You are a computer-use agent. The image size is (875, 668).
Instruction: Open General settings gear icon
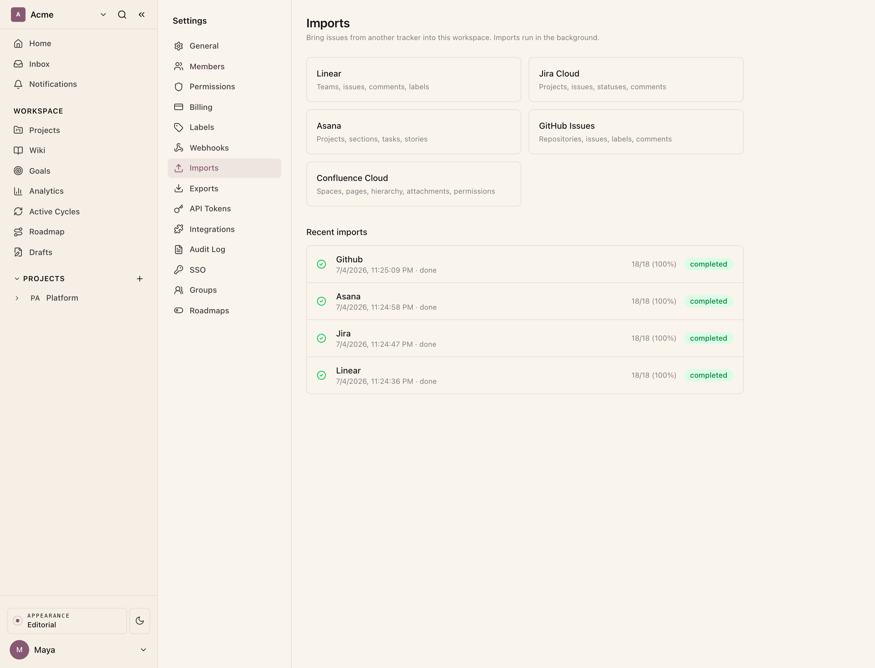179,46
